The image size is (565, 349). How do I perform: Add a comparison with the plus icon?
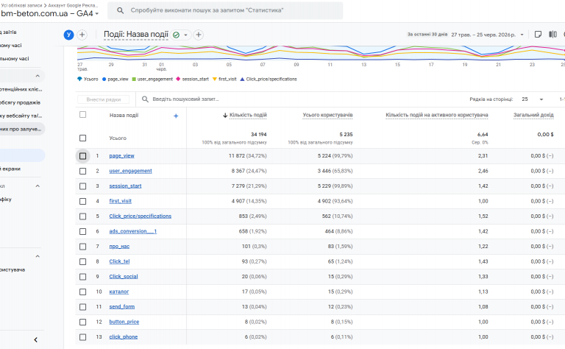coord(82,35)
